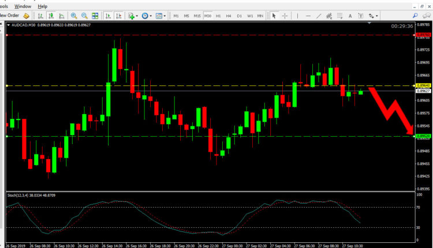
Task: Click the red 0.89760 price level label
Action: (423, 35)
